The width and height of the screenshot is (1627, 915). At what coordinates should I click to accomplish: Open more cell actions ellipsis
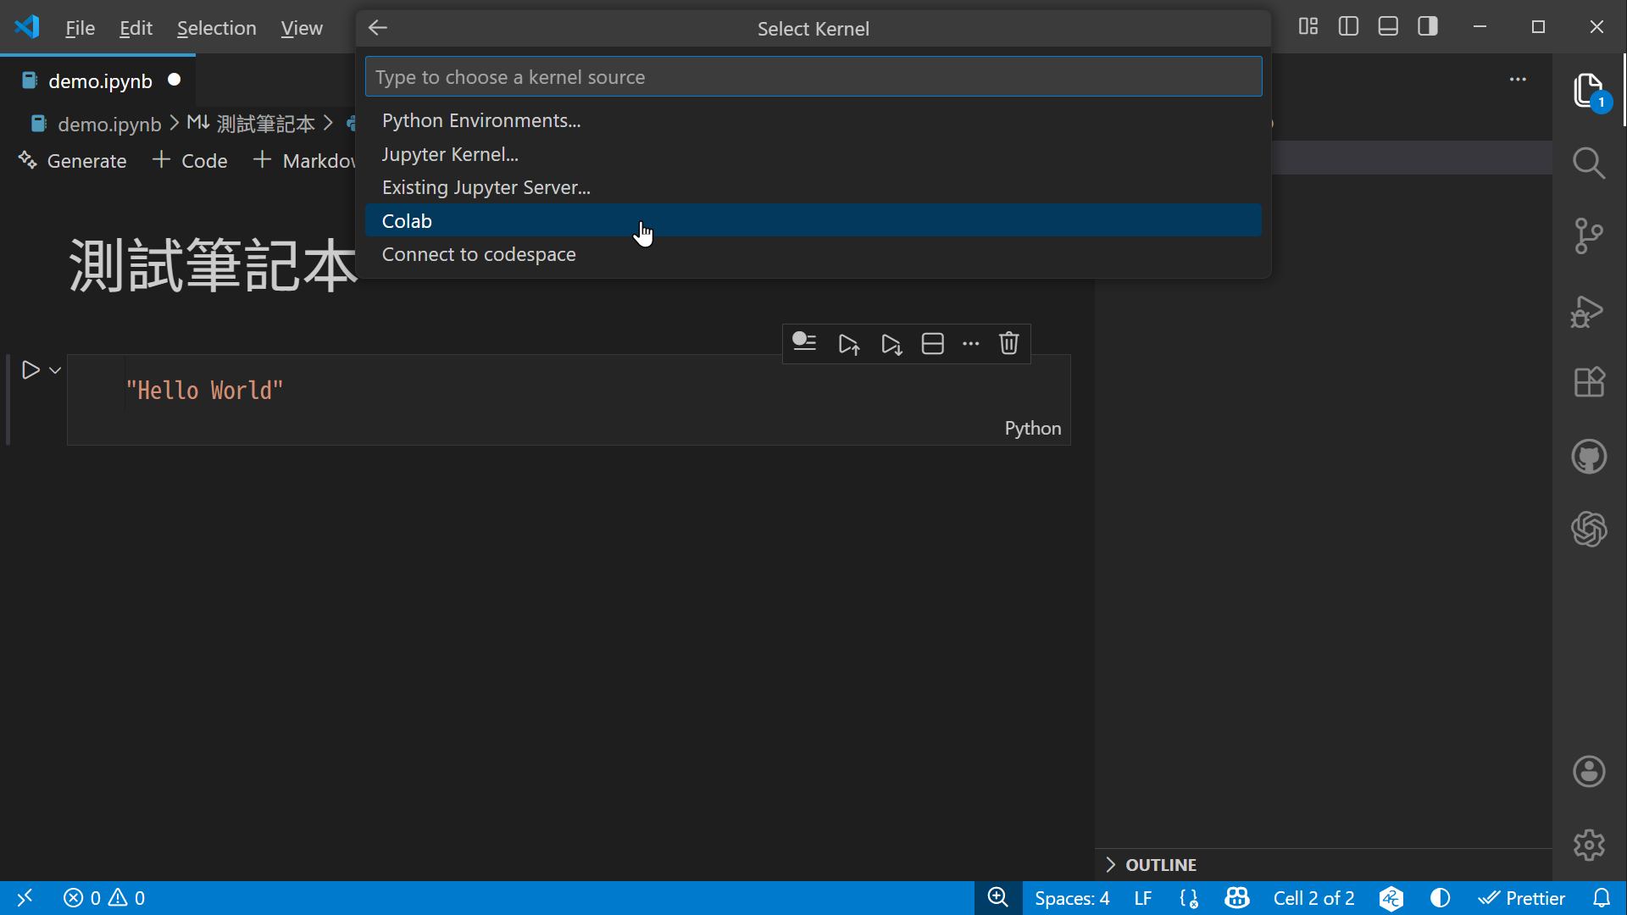click(971, 344)
